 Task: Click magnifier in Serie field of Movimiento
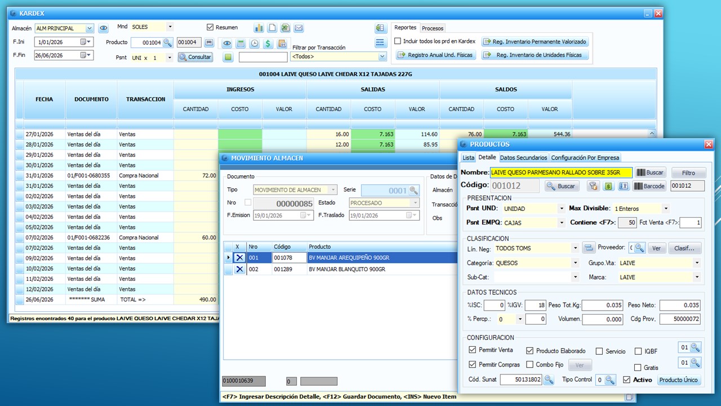(x=413, y=191)
